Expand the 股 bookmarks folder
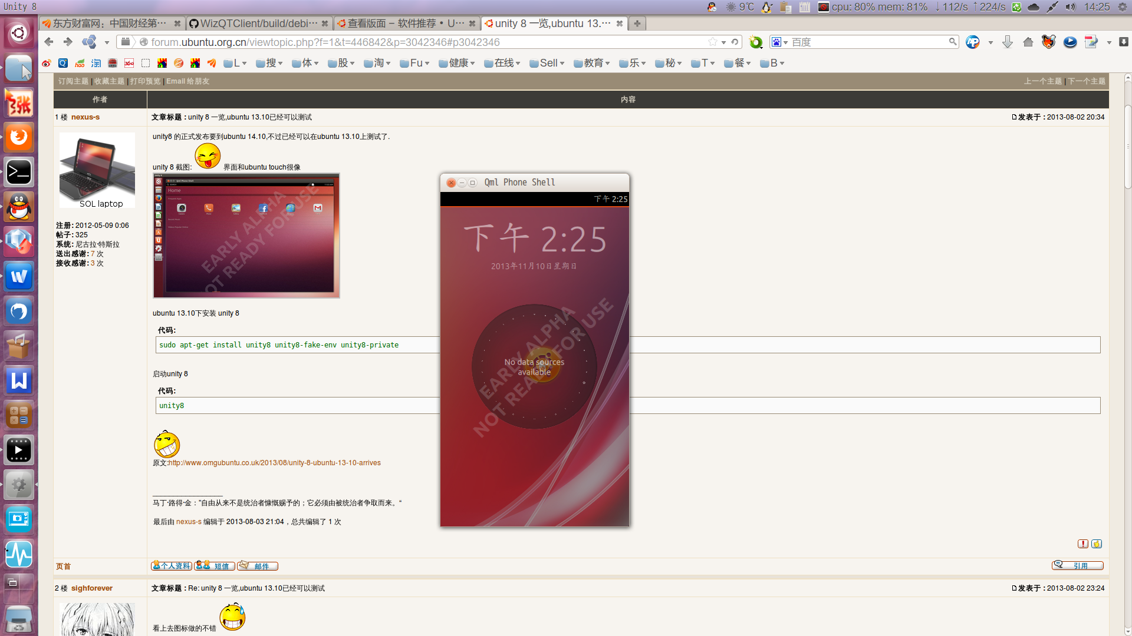1132x636 pixels. pyautogui.click(x=341, y=63)
